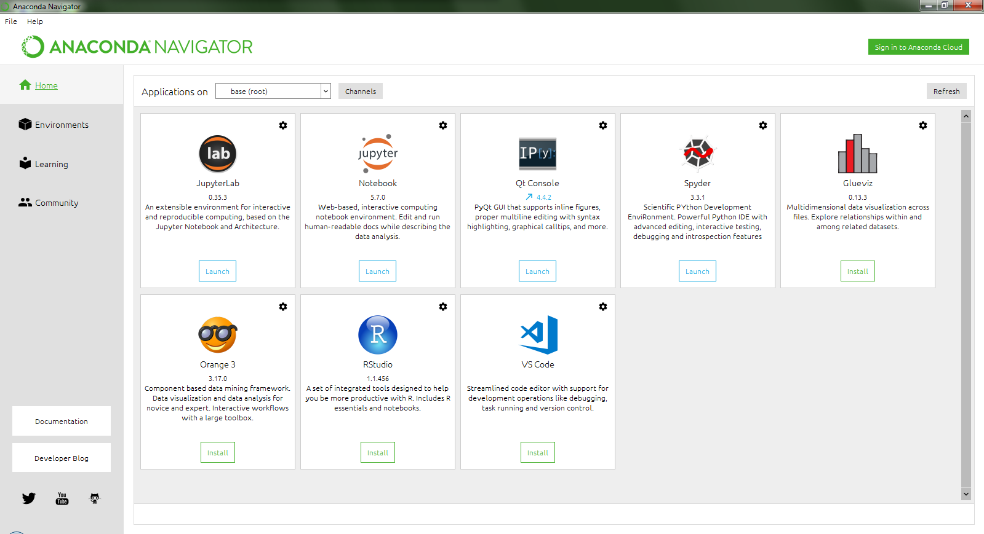Open the Documentation link
The height and width of the screenshot is (534, 984).
point(62,421)
